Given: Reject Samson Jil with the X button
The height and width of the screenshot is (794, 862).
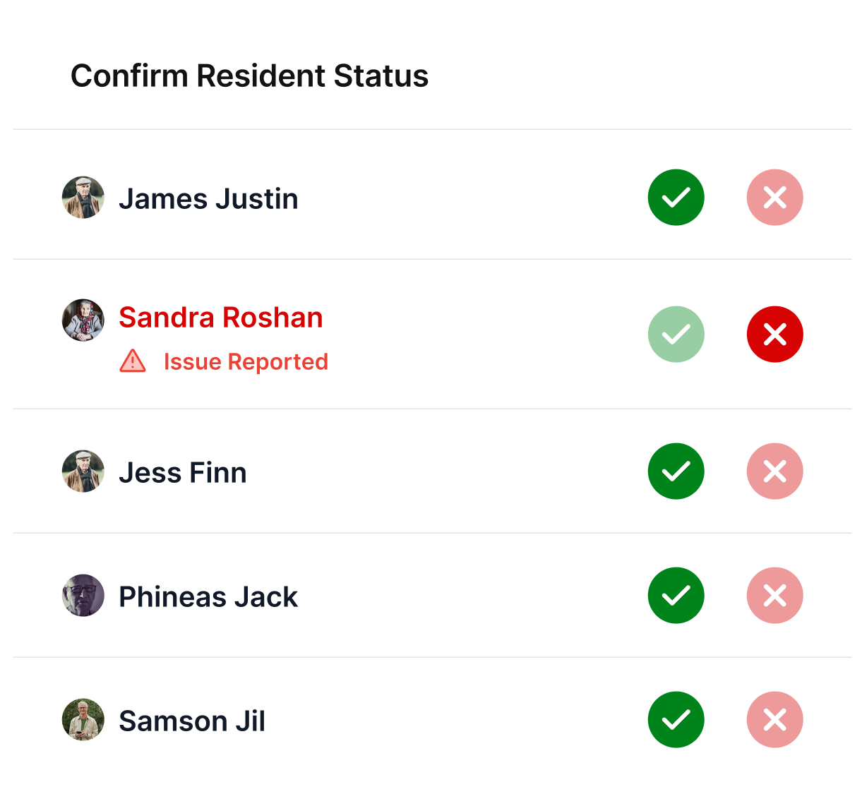Looking at the screenshot, I should (x=774, y=720).
